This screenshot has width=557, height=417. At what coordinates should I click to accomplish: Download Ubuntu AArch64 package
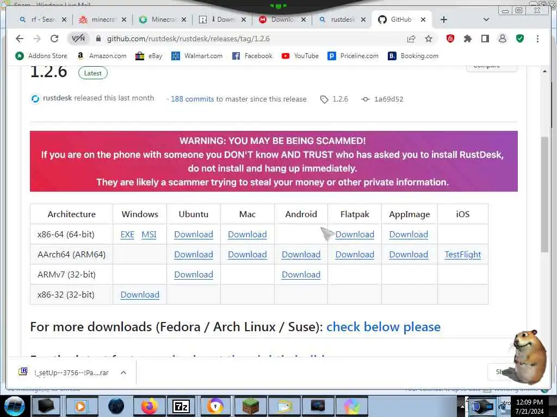click(x=194, y=255)
